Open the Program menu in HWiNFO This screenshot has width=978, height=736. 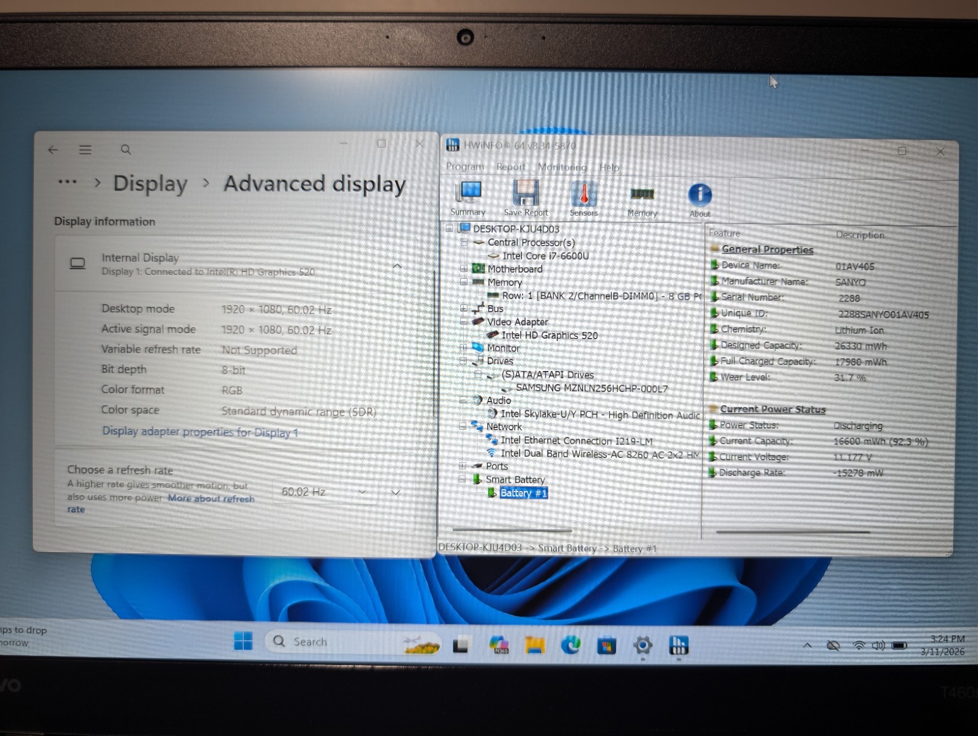coord(465,166)
